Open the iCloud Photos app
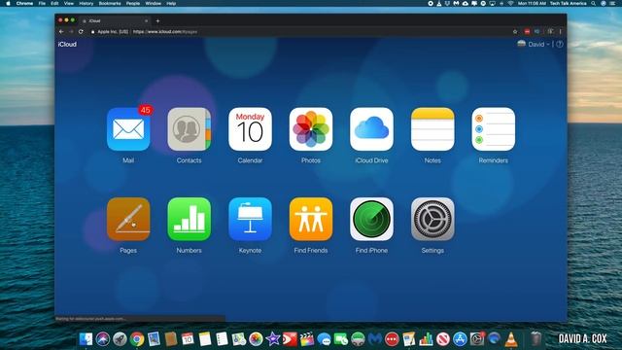The height and width of the screenshot is (350, 622). [x=311, y=129]
